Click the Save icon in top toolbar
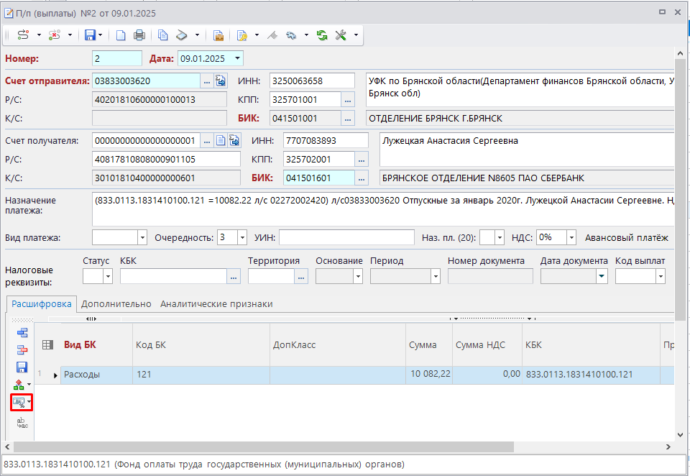The width and height of the screenshot is (690, 476). [x=90, y=35]
